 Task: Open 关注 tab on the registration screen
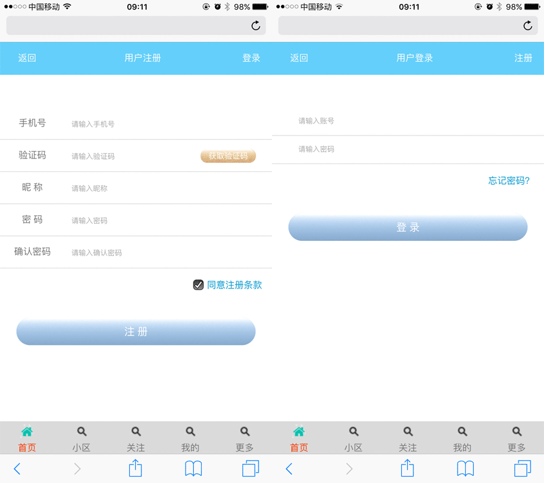tap(136, 438)
